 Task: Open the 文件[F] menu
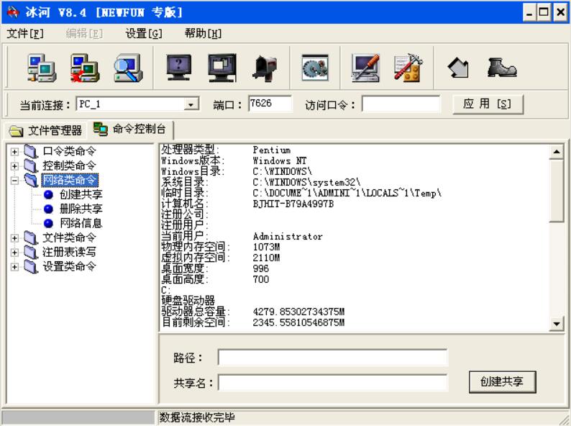pyautogui.click(x=25, y=34)
